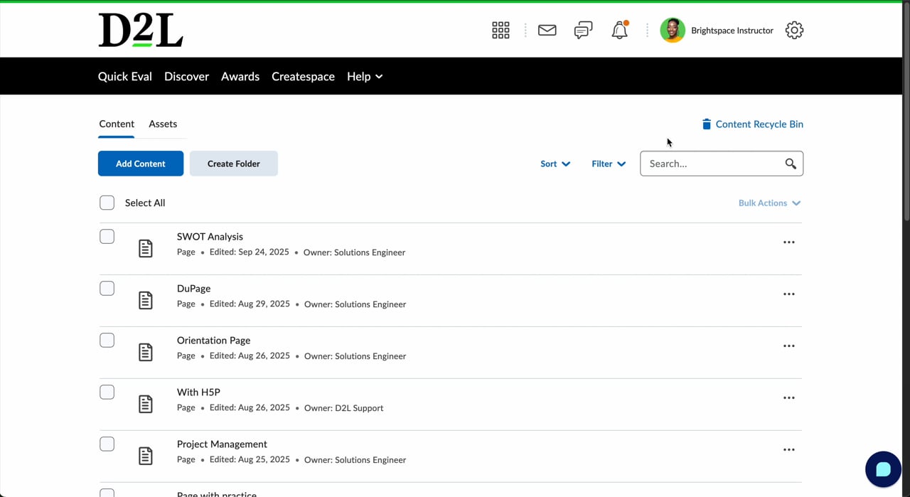Viewport: 910px width, 497px height.
Task: Click the Add Content button
Action: point(141,164)
